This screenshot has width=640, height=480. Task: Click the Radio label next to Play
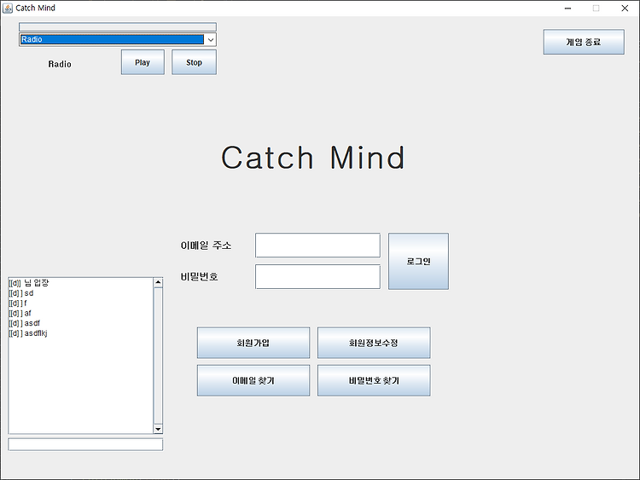(x=60, y=64)
